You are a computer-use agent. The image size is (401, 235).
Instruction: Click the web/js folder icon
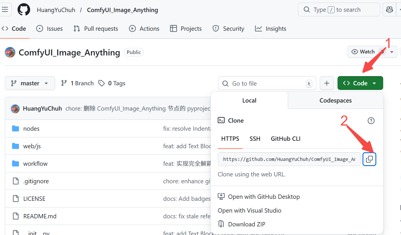pyautogui.click(x=16, y=146)
